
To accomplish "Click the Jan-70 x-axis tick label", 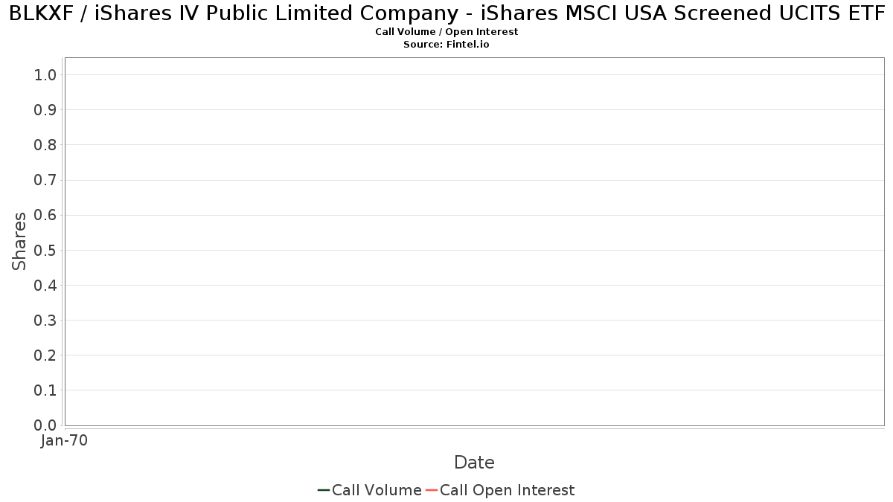I will coord(65,441).
